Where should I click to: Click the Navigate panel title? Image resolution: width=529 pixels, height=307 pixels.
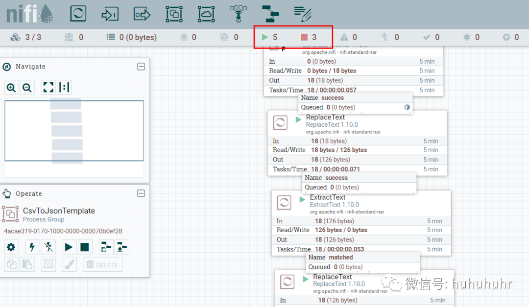click(30, 67)
